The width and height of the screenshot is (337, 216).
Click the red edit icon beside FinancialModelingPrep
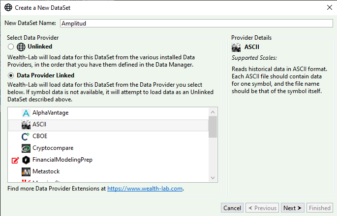pyautogui.click(x=15, y=160)
